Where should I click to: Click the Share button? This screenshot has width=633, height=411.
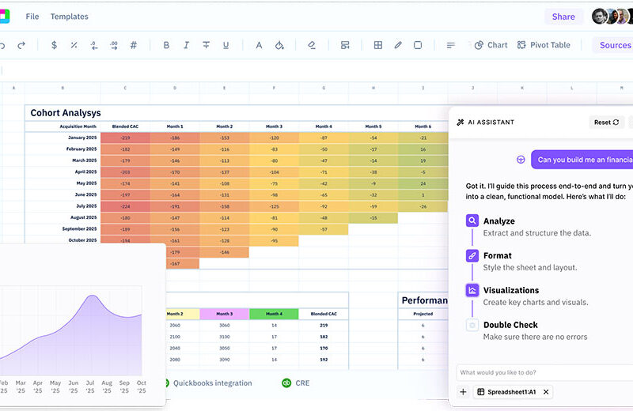tap(563, 17)
